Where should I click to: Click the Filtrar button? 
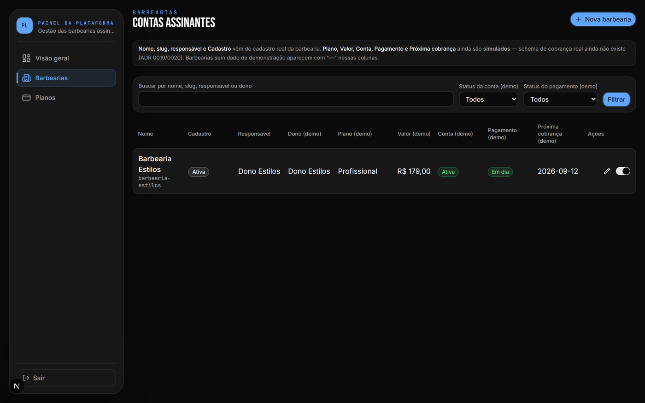point(616,99)
